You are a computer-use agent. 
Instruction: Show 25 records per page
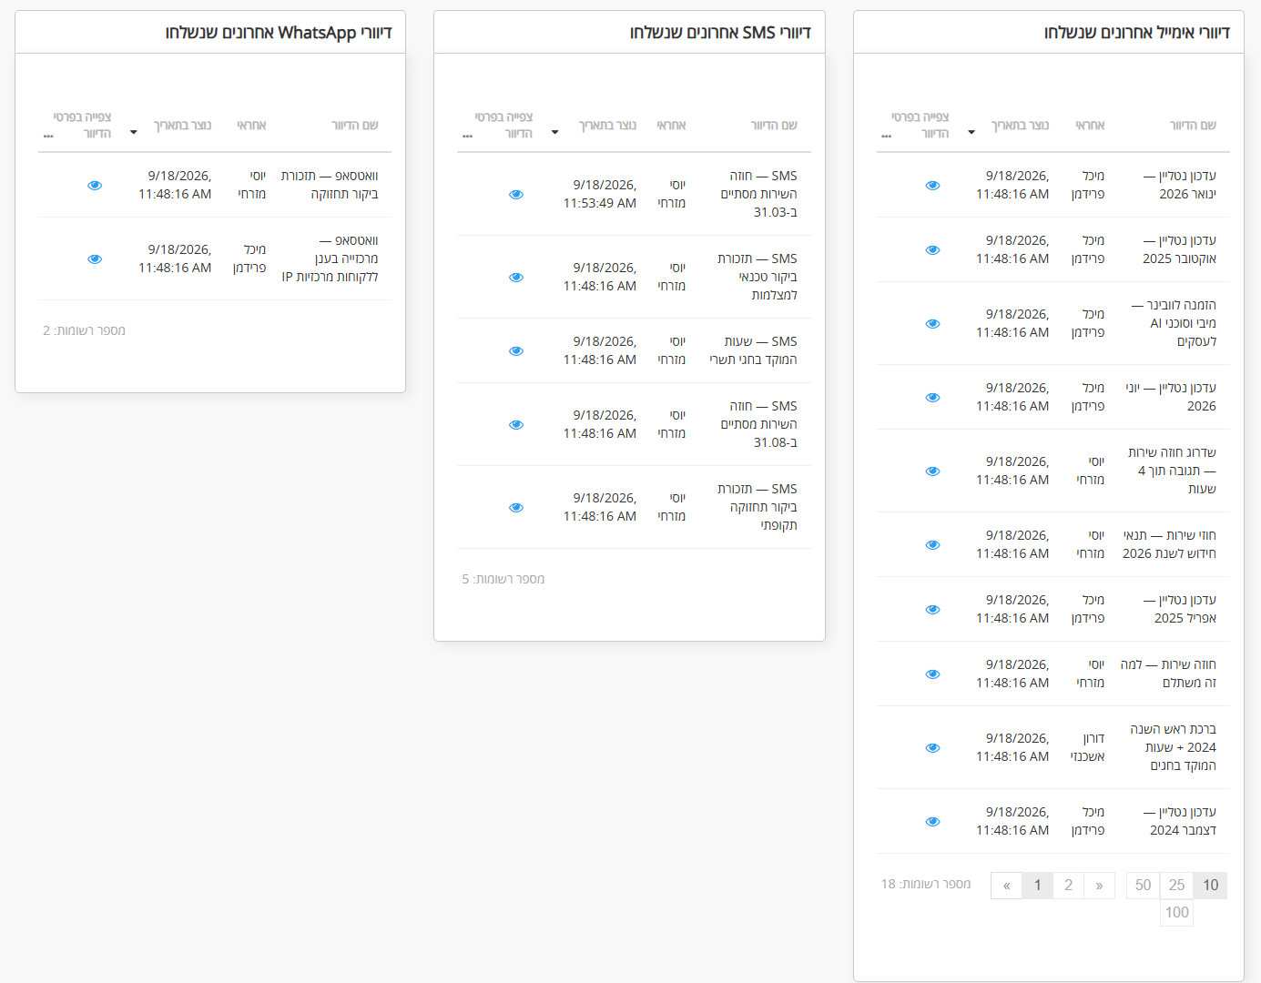[x=1176, y=886]
